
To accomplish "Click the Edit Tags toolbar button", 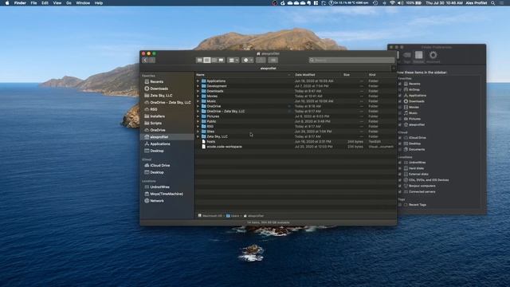I will [273, 61].
